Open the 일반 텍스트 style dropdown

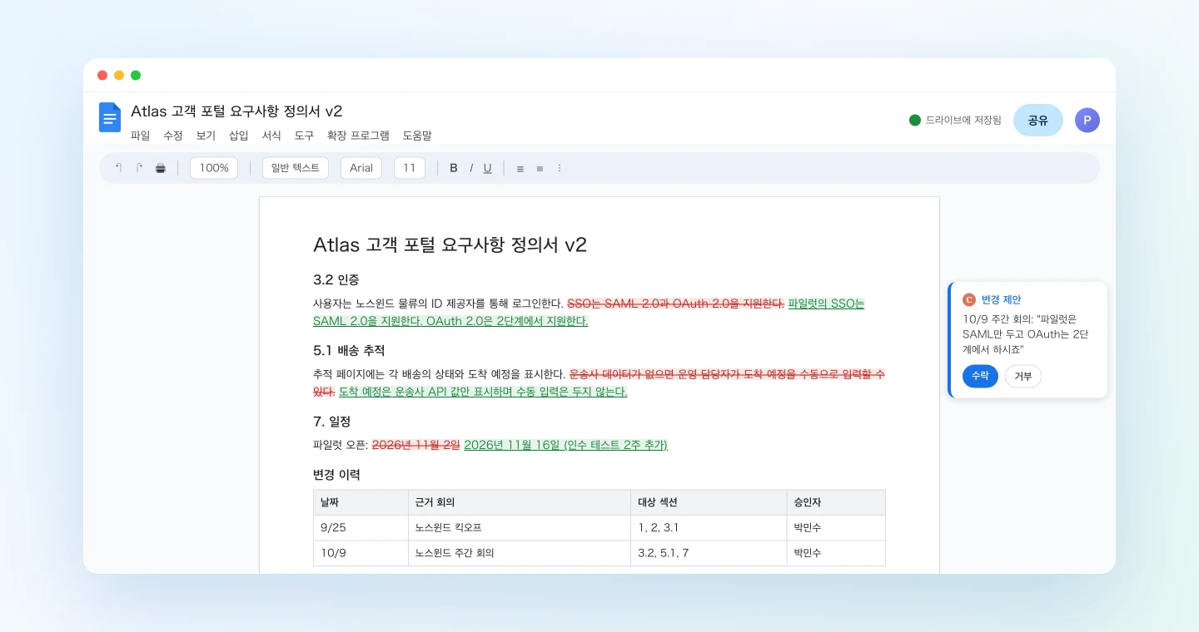[296, 168]
